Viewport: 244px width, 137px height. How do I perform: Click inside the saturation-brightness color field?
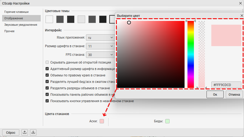pyautogui.click(x=151, y=54)
